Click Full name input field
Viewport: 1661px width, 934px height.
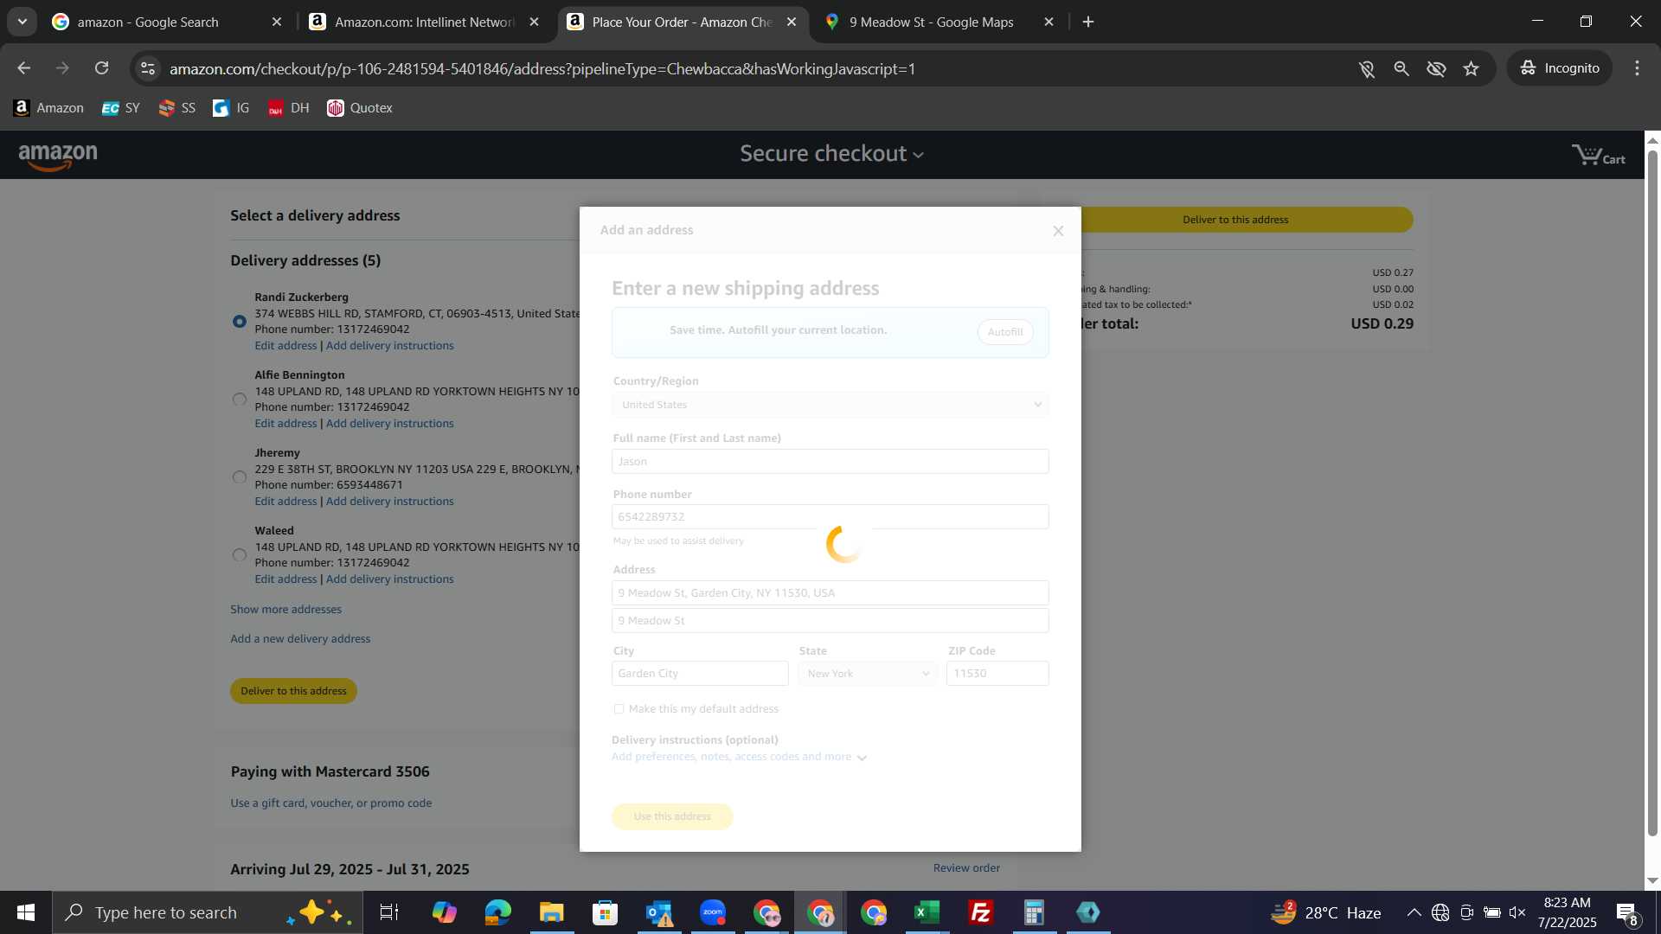(830, 462)
